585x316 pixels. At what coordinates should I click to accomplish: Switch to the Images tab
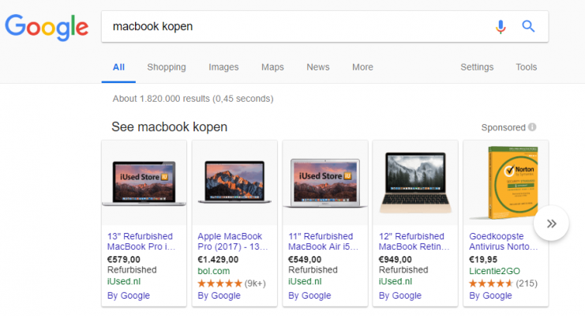(223, 67)
